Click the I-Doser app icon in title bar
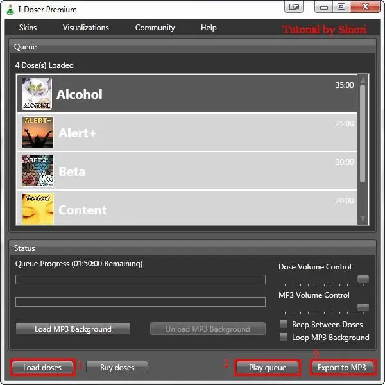The width and height of the screenshot is (385, 385). [x=10, y=10]
